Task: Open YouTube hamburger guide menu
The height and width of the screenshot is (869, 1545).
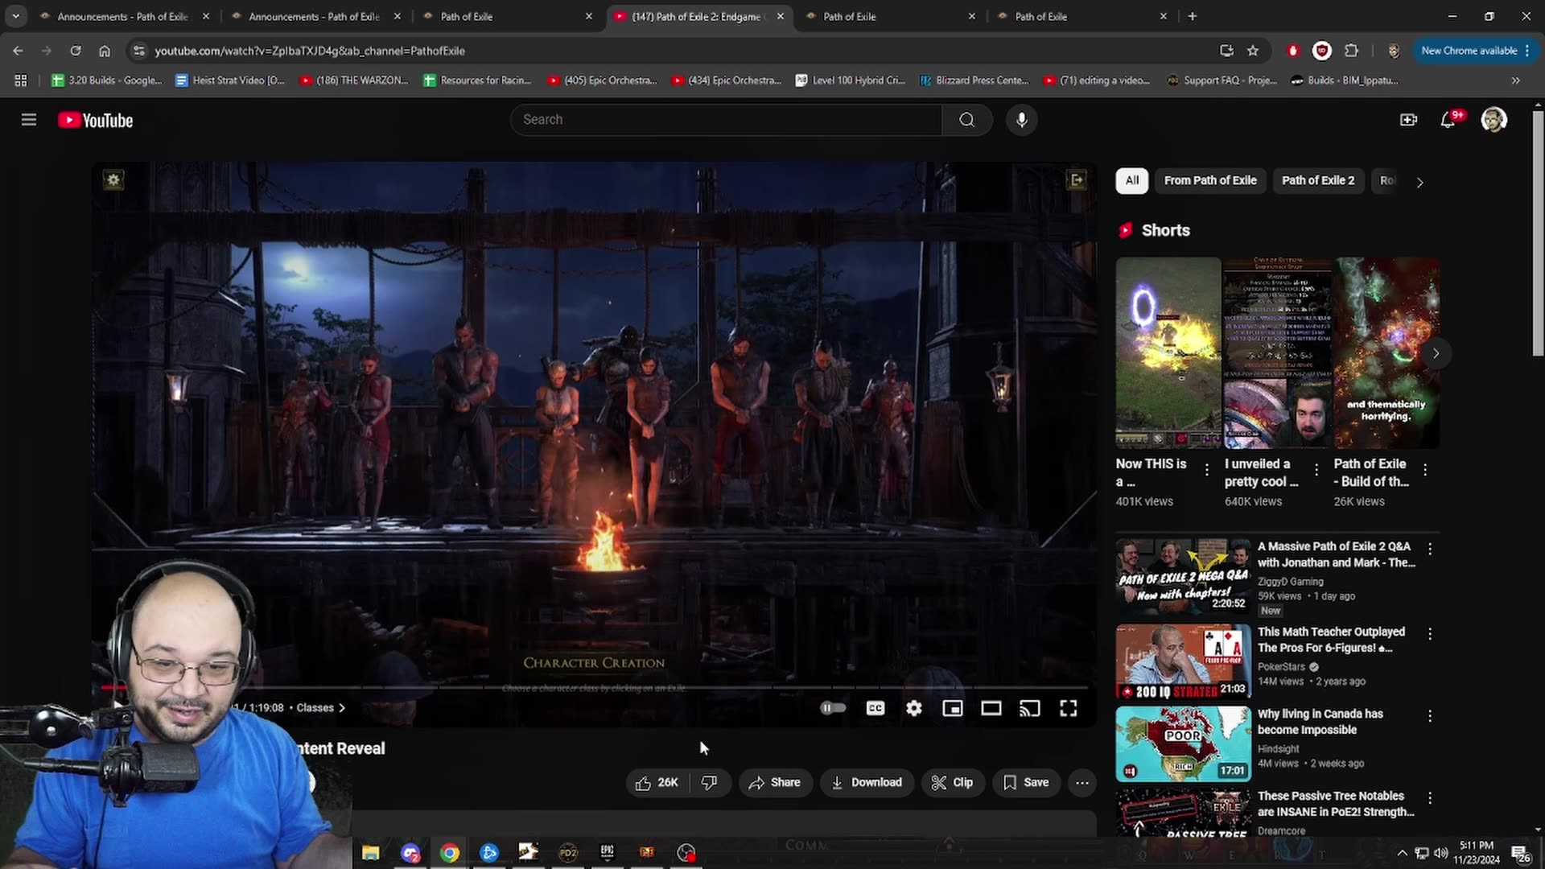Action: pyautogui.click(x=29, y=120)
